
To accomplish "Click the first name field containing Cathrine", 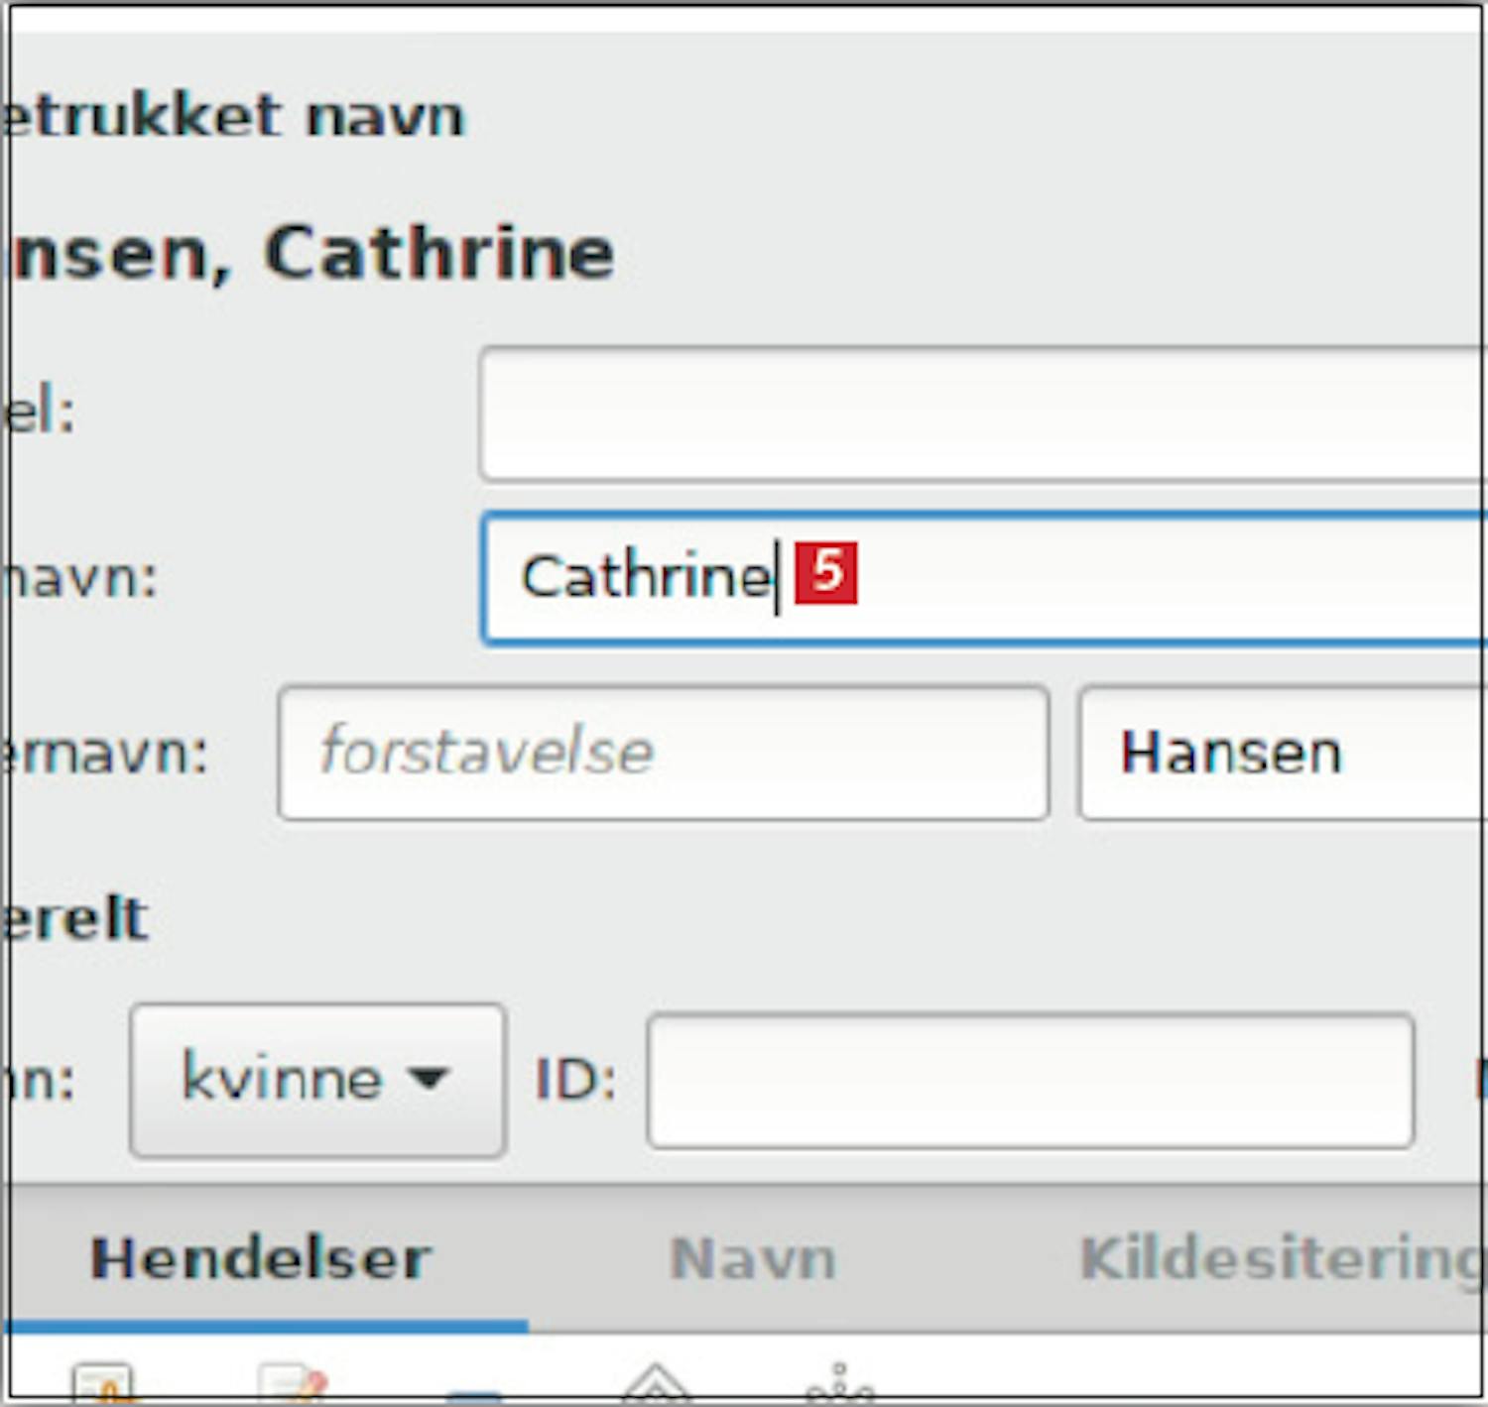I will (1091, 577).
